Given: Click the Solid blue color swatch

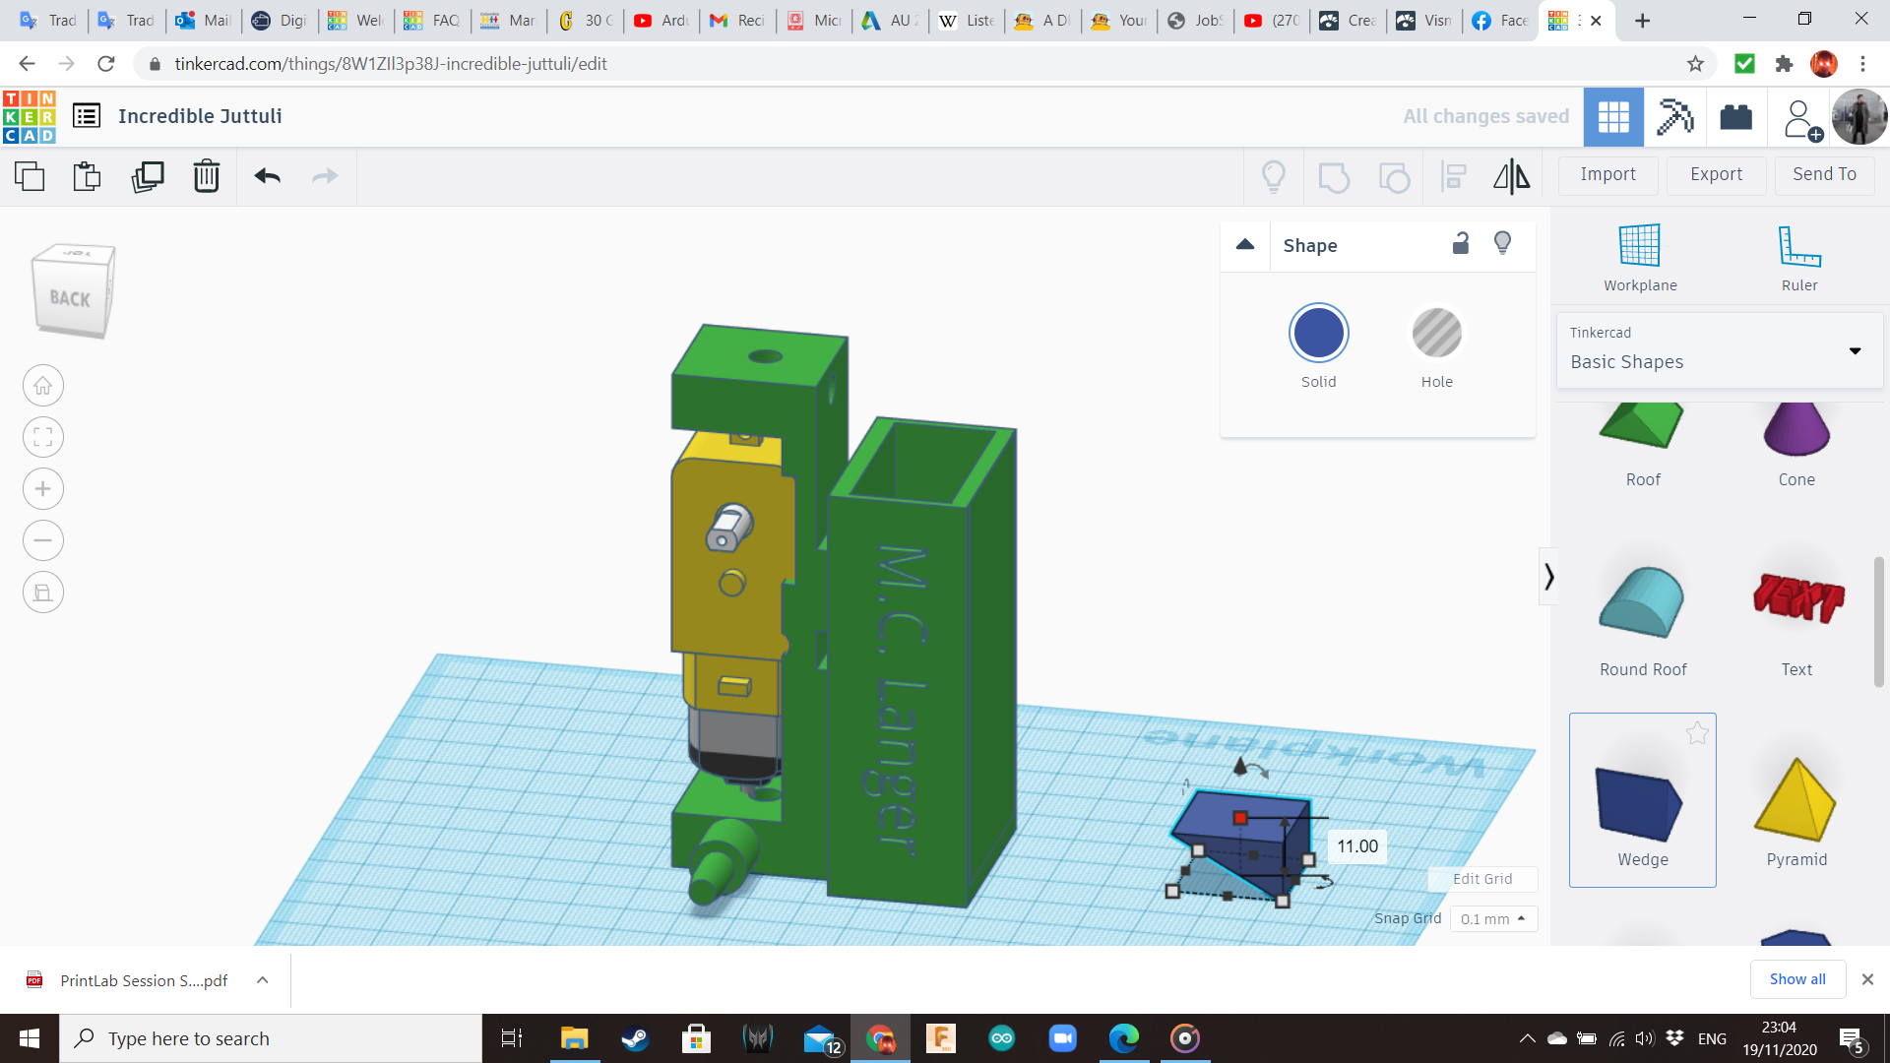Looking at the screenshot, I should tap(1318, 334).
